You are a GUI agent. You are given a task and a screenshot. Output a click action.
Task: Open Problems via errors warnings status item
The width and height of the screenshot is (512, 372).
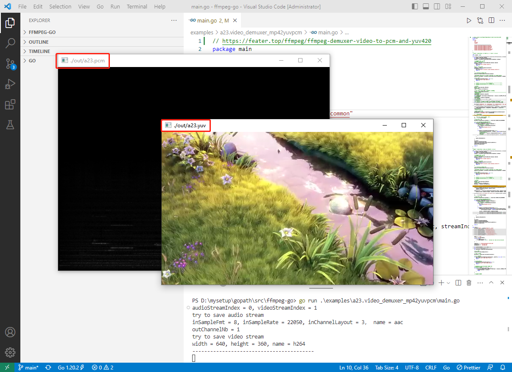(102, 367)
